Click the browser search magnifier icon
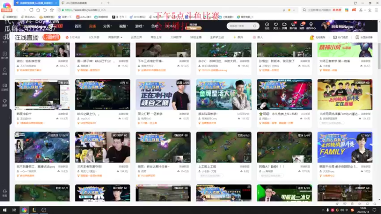The width and height of the screenshot is (381, 214). pos(304,10)
